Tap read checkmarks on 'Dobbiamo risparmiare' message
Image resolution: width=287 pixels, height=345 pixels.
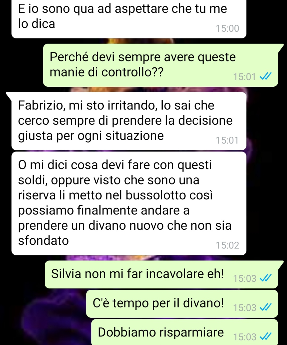(265, 337)
